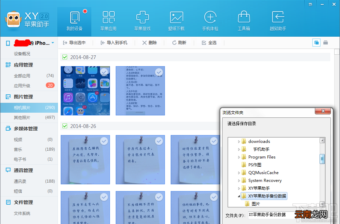The image size is (340, 224).
Task: Deselect the 耐得住寂寞 note photo checkmark
Action: (x=214, y=141)
